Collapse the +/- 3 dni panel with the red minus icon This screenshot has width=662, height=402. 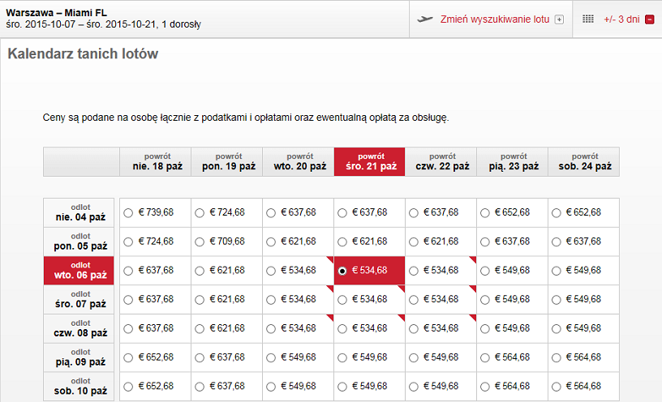point(650,19)
